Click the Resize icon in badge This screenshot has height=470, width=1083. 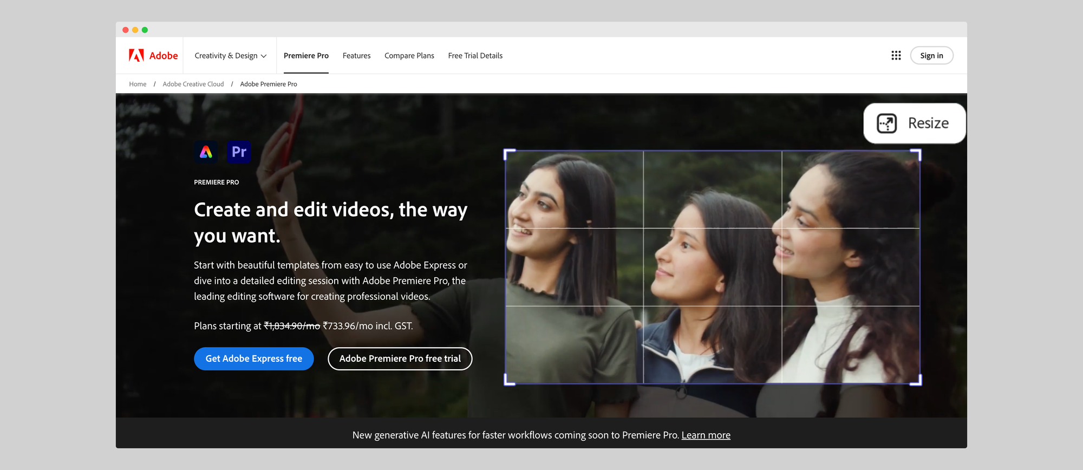point(886,123)
